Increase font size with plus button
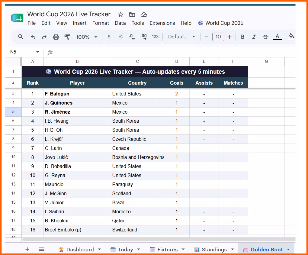 point(229,37)
